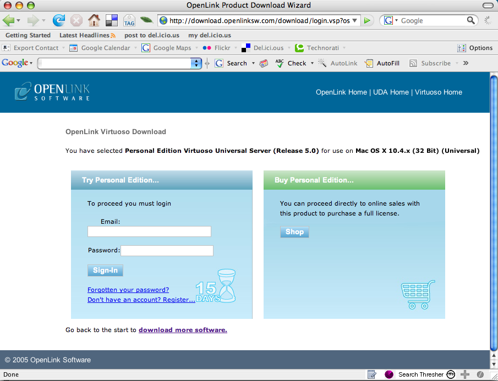498x381 pixels.
Task: Open the Back button history dropdown
Action: [18, 21]
